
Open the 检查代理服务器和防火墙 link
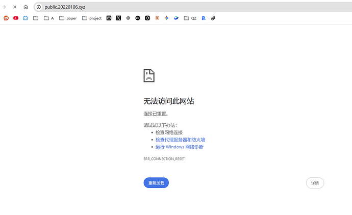point(180,140)
